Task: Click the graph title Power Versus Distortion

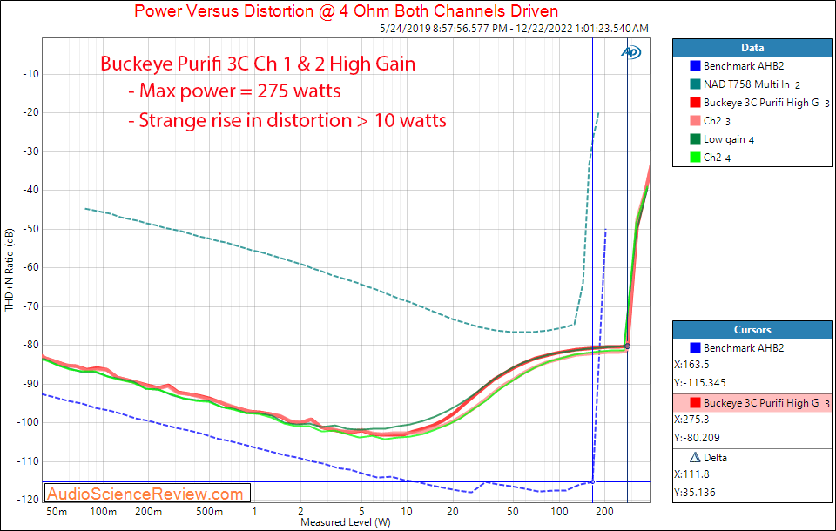Action: pyautogui.click(x=346, y=10)
